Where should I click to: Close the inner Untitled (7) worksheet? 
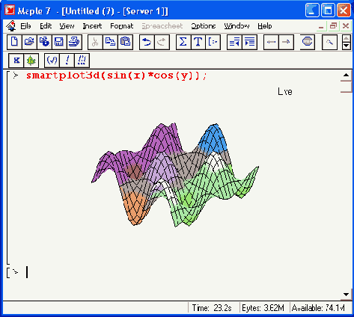coord(346,25)
